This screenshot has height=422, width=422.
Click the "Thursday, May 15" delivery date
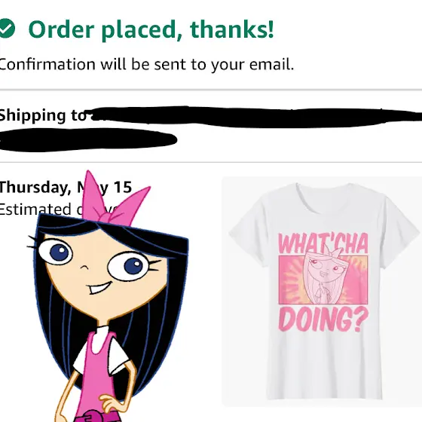[66, 187]
